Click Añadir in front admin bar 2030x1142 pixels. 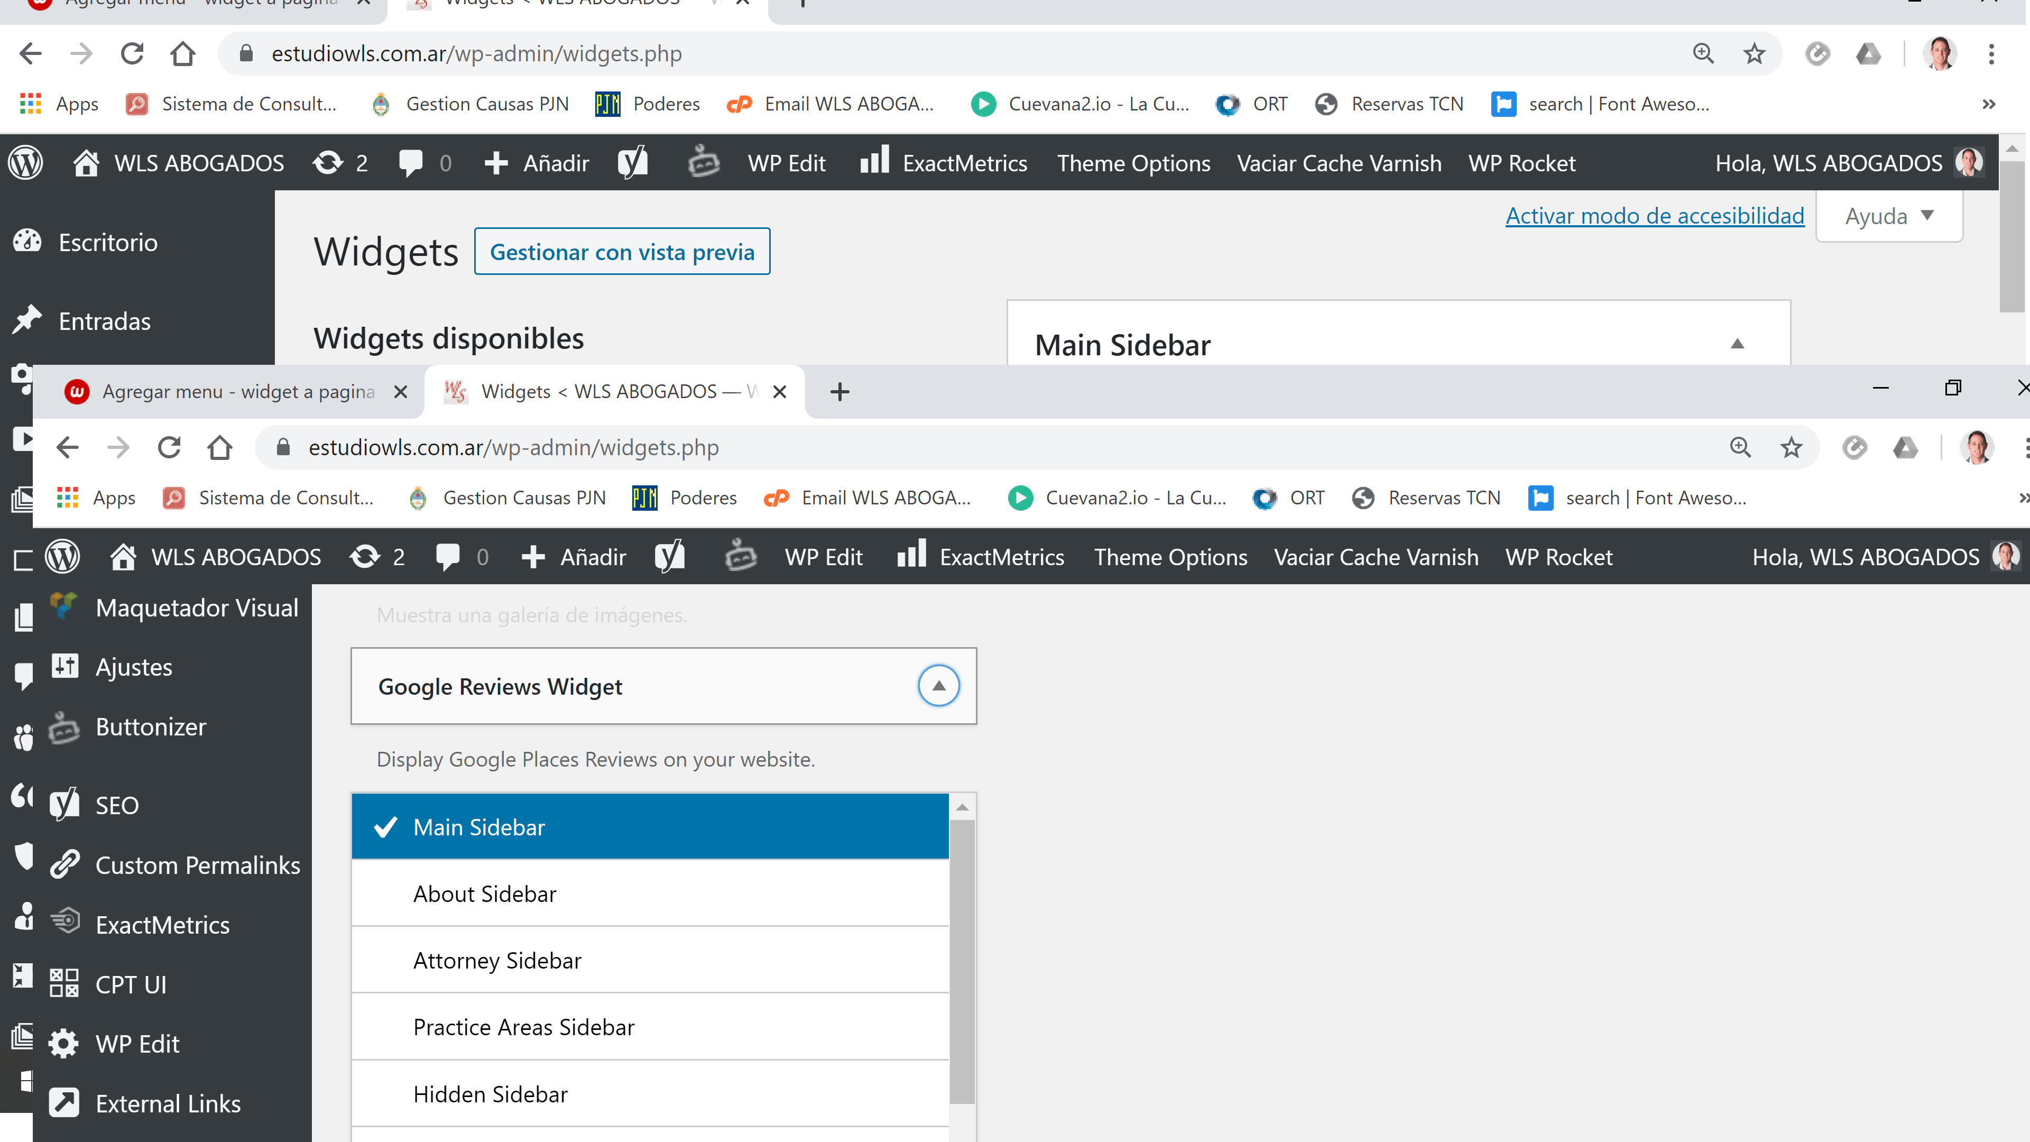click(574, 557)
